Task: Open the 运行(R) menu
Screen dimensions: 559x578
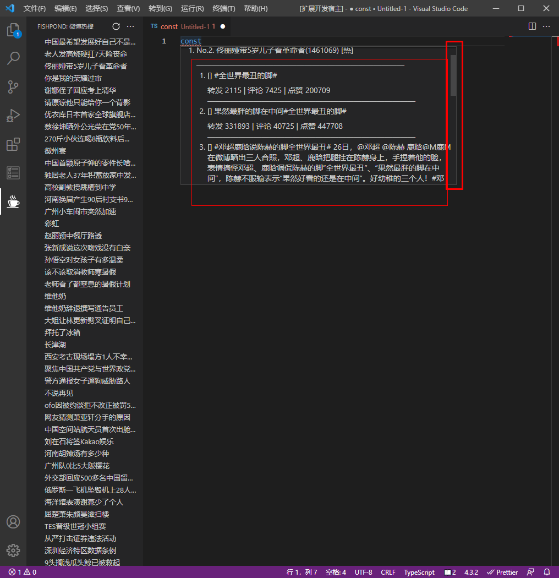Action: [x=193, y=8]
